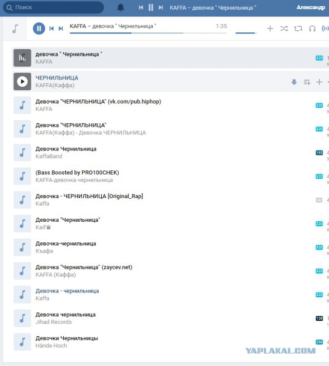The image size is (329, 366).
Task: Click the 128 bitrate badge on Jihad Records row
Action: [x=319, y=318]
